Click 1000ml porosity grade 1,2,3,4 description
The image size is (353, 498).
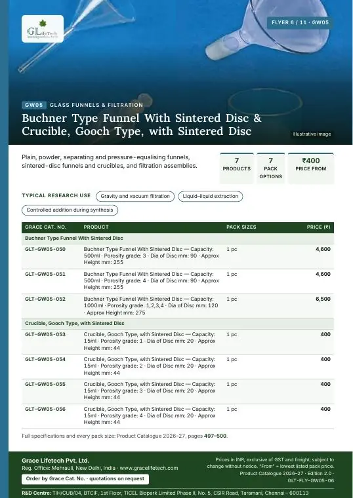(x=151, y=305)
